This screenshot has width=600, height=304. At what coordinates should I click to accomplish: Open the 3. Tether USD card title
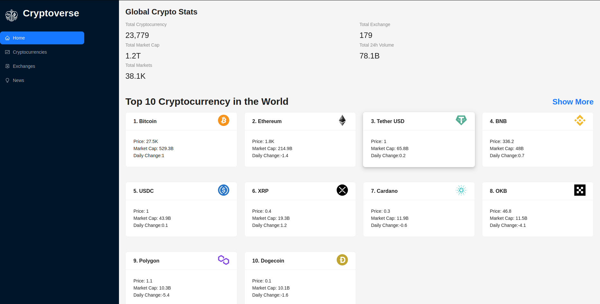[388, 121]
